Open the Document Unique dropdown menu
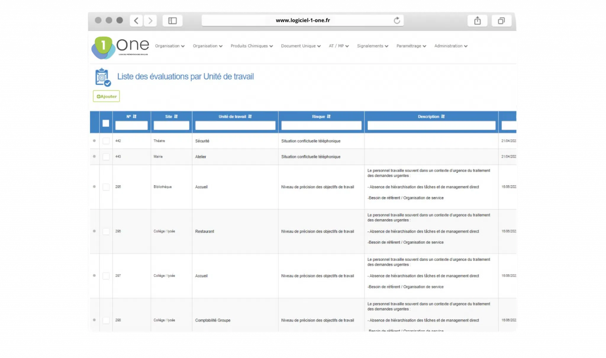 301,46
